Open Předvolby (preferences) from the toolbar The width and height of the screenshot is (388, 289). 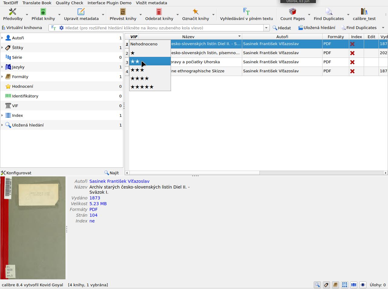[x=13, y=14]
